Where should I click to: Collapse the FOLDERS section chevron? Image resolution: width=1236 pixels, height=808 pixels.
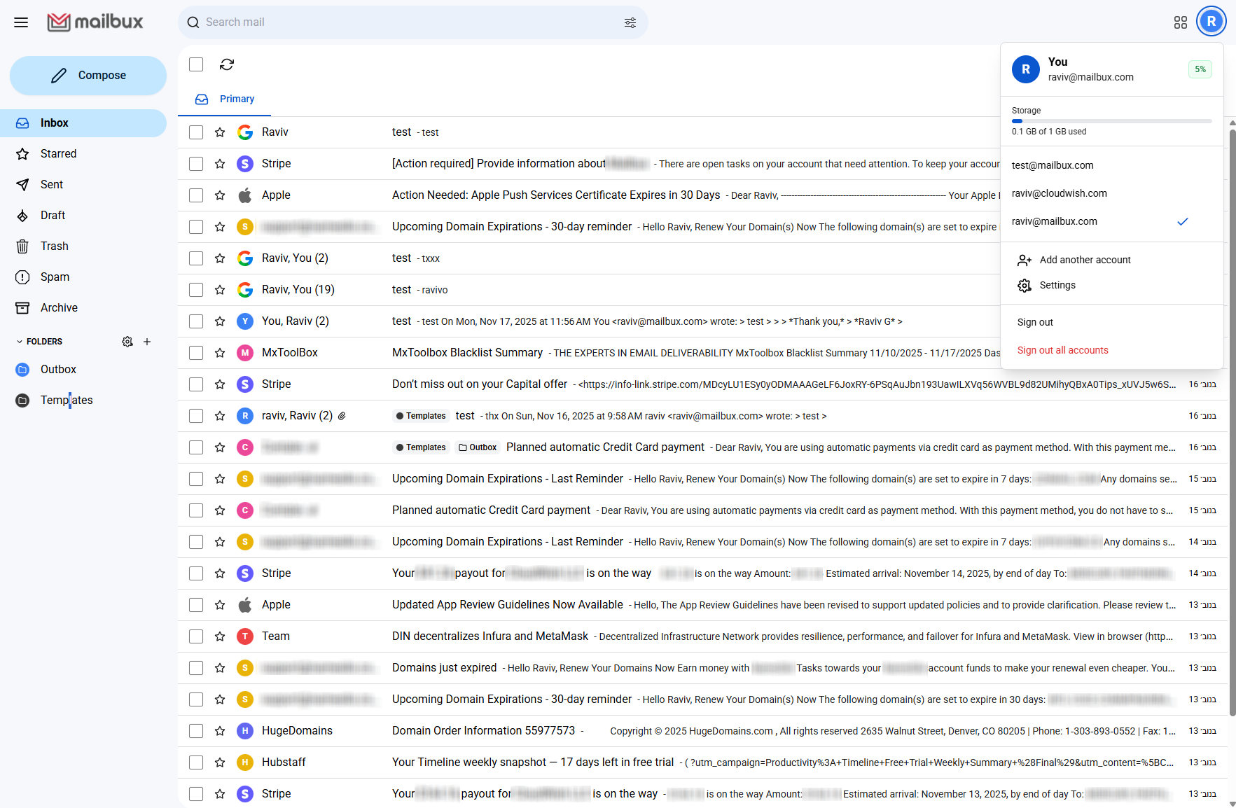19,341
